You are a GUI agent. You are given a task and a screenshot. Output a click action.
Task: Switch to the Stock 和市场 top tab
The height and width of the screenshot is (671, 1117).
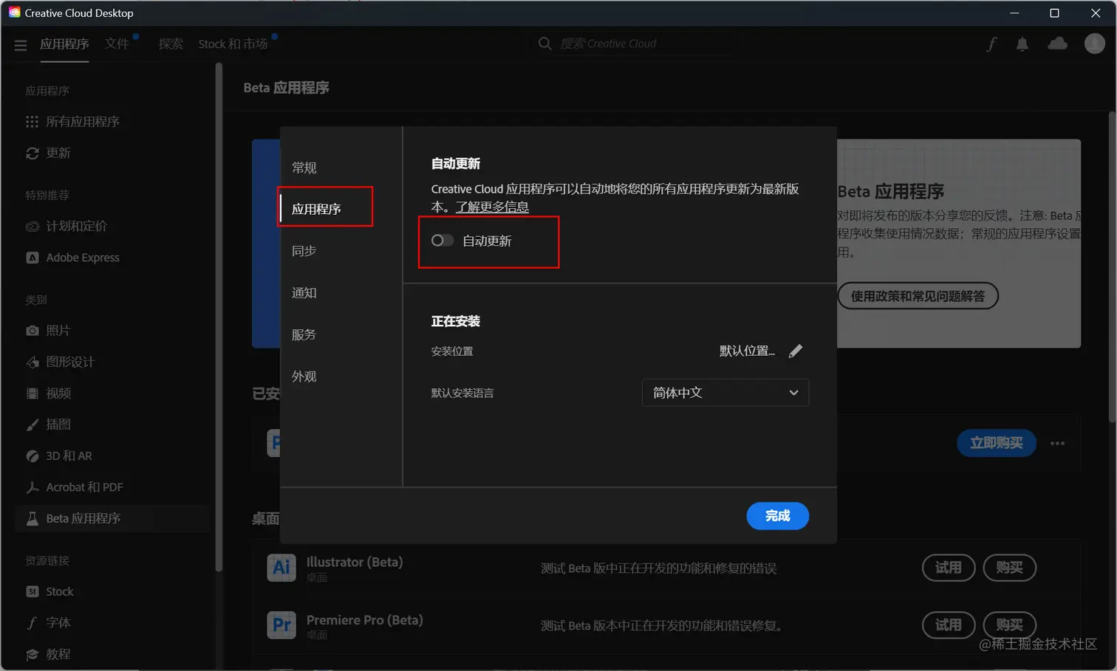click(x=233, y=44)
